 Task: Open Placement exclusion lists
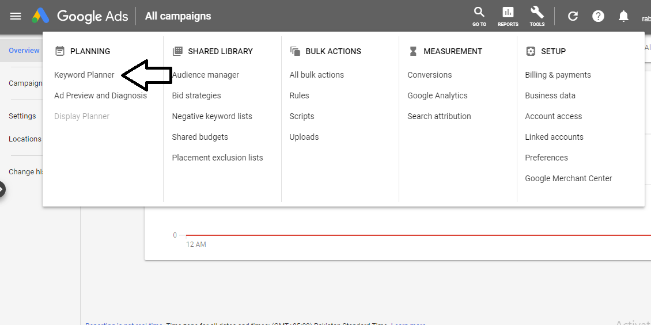coord(218,158)
